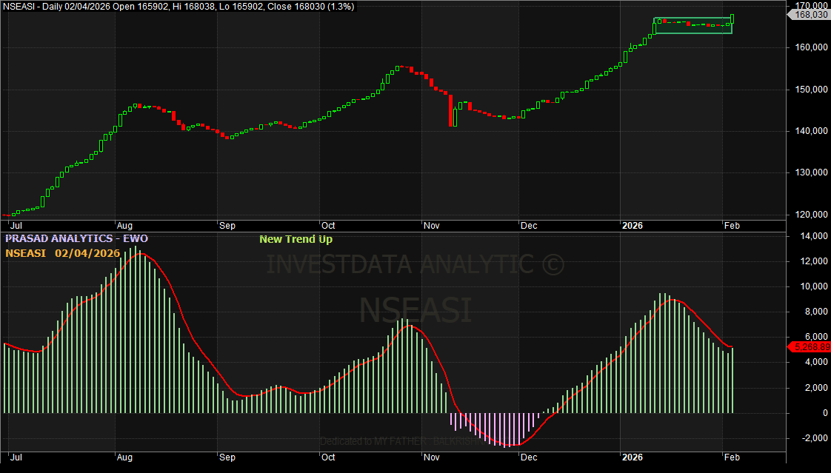Select the PRASAD ANALYTICS - EWO label
The height and width of the screenshot is (473, 831).
(77, 238)
